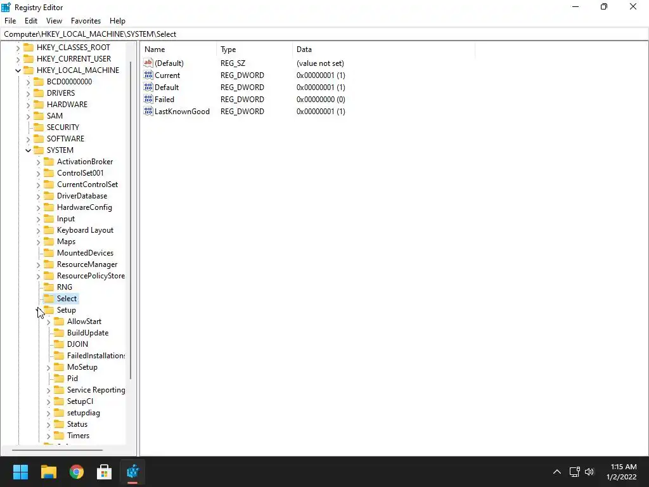Expand the HARDWARE key chevron

point(28,105)
